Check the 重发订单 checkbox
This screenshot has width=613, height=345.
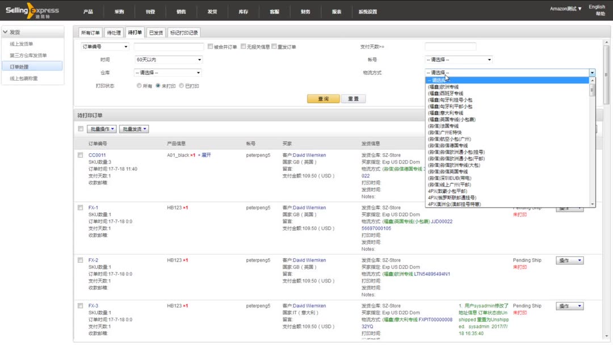click(274, 47)
